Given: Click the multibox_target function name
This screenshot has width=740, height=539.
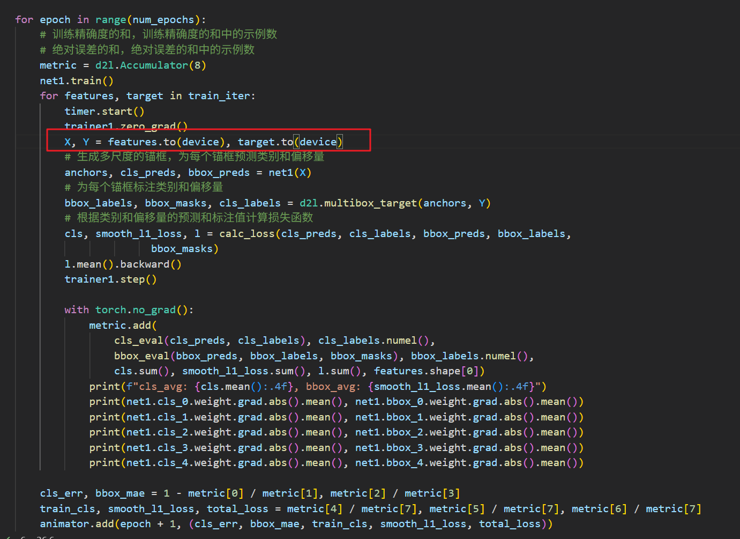Looking at the screenshot, I should click(x=370, y=203).
